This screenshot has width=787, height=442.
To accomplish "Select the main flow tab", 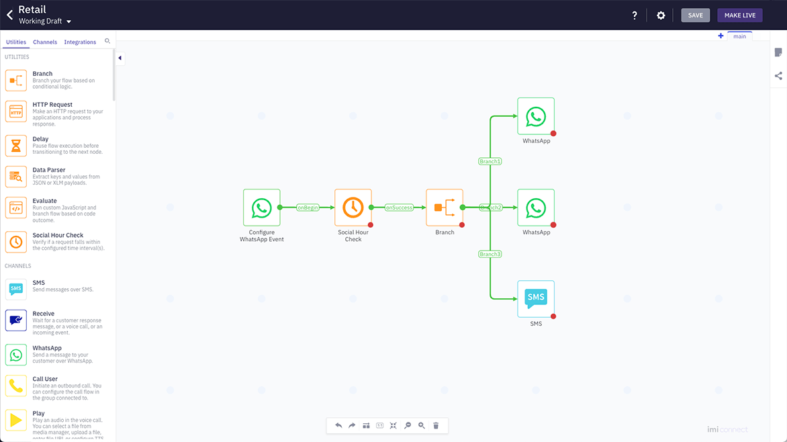I will pyautogui.click(x=740, y=36).
